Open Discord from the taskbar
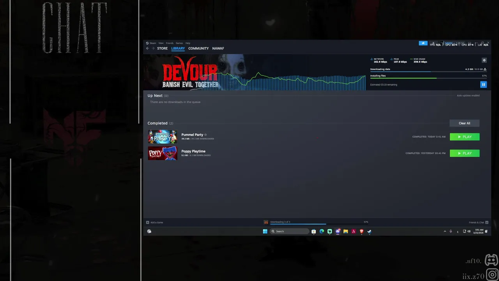Screen dimensions: 499x281 coord(338,231)
